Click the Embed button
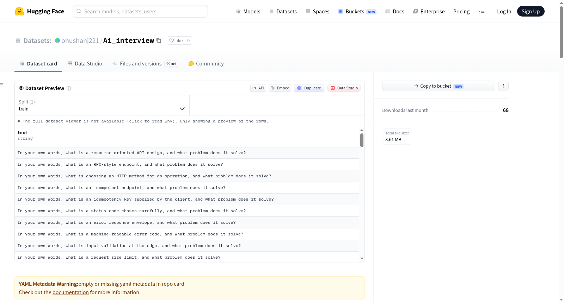 click(x=280, y=88)
